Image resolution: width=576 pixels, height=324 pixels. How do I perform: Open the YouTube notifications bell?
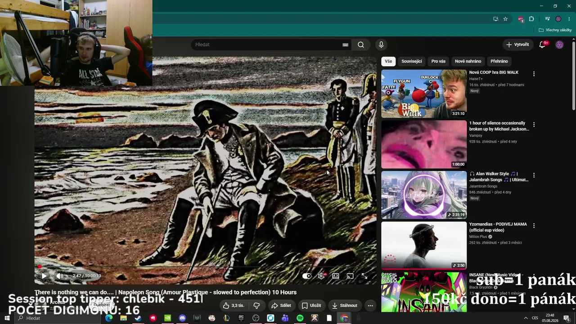point(542,45)
